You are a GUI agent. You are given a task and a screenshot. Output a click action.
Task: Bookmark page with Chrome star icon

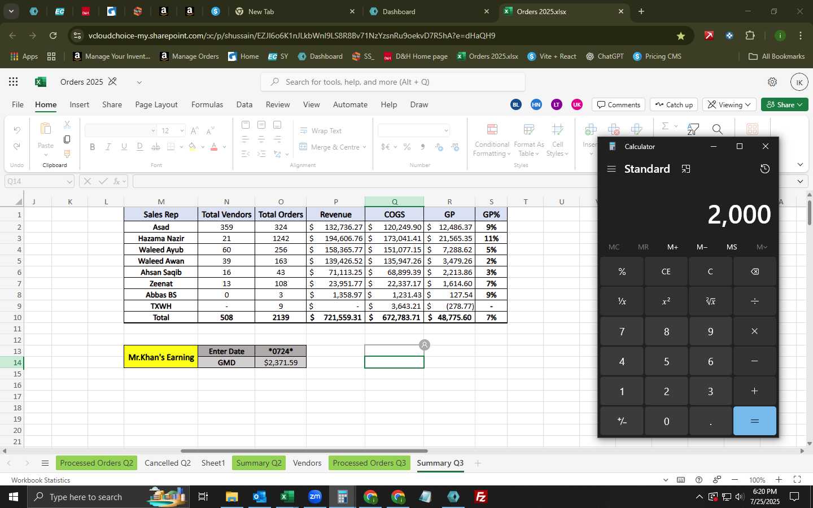tap(681, 36)
